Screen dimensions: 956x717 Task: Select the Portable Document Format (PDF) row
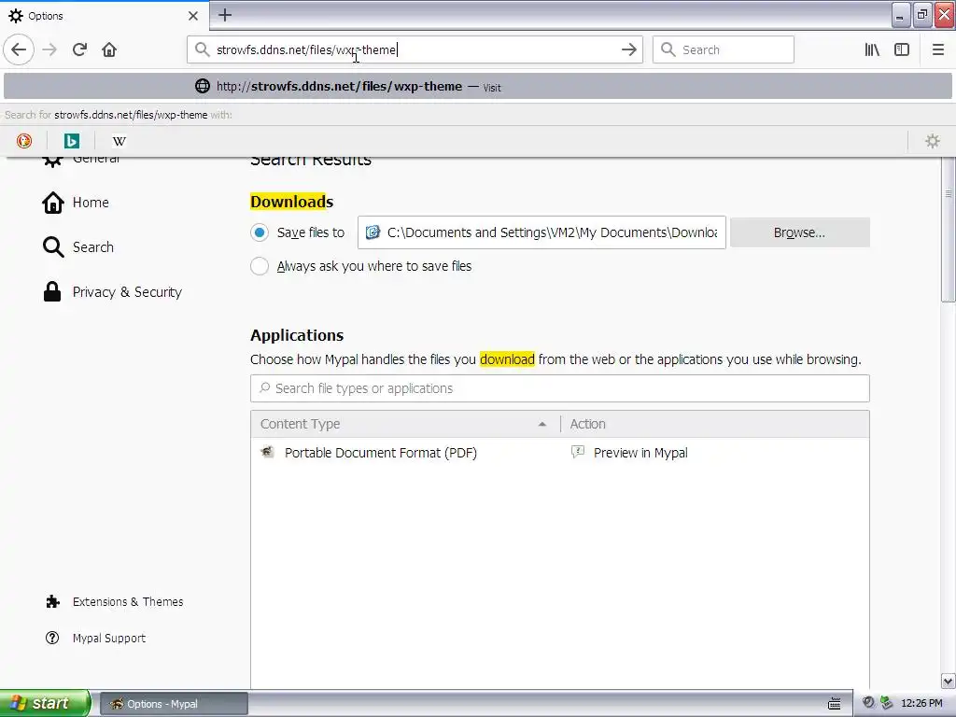560,453
